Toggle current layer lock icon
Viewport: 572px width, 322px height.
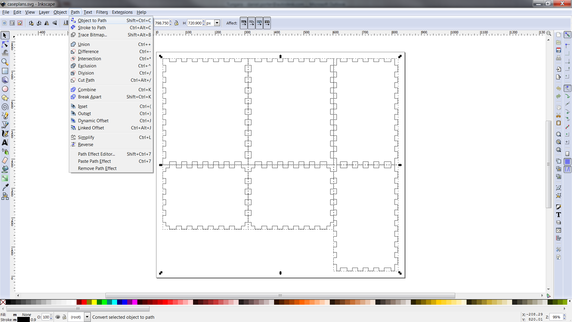64,317
